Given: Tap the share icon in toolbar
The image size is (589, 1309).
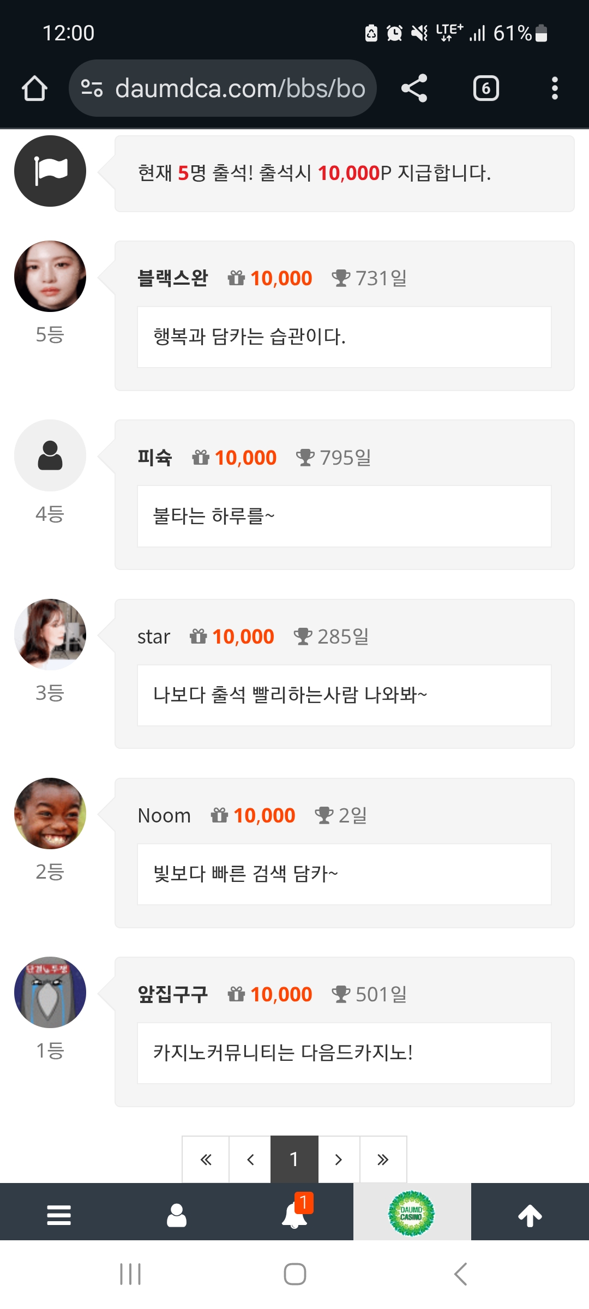Looking at the screenshot, I should (x=414, y=88).
